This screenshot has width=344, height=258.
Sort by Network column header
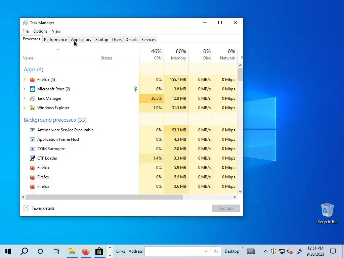(225, 55)
